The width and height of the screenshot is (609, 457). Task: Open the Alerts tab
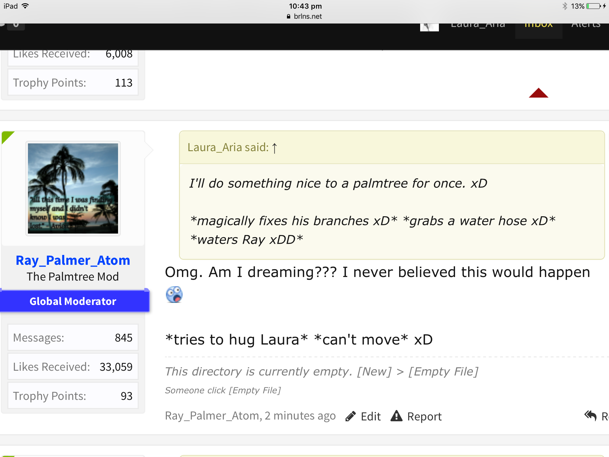pos(586,26)
